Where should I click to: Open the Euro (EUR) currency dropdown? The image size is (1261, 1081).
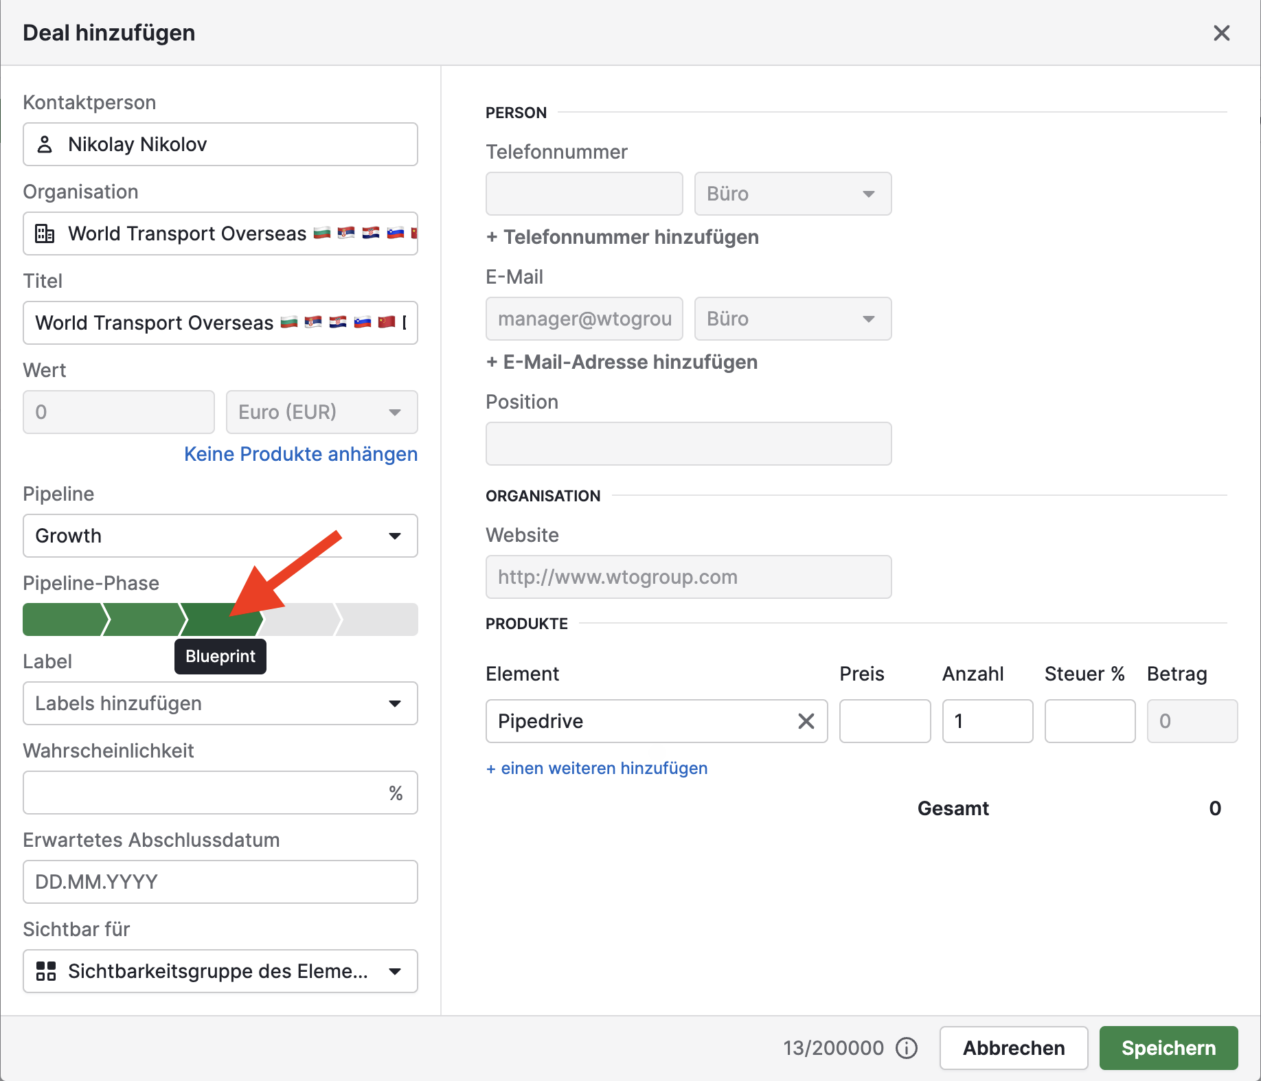tap(321, 412)
